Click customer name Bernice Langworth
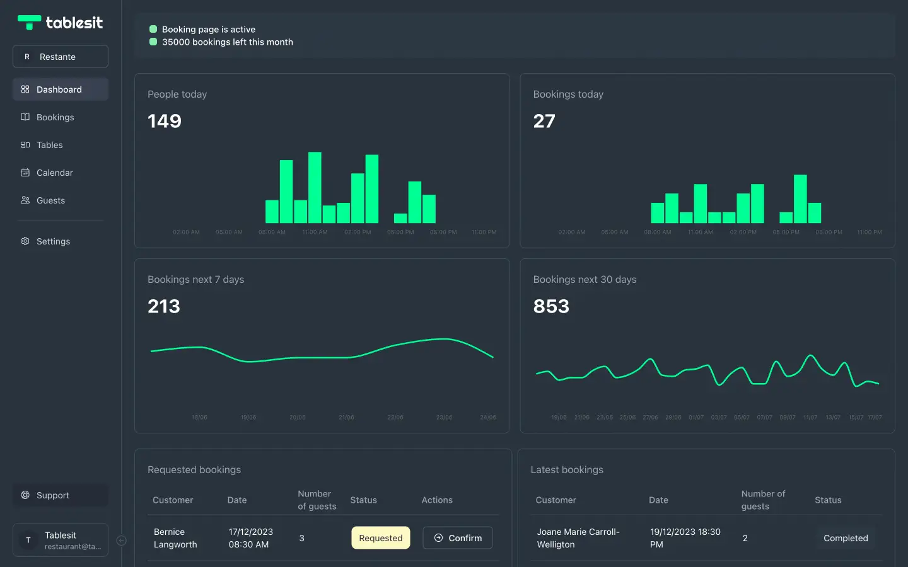The image size is (908, 567). 175,538
